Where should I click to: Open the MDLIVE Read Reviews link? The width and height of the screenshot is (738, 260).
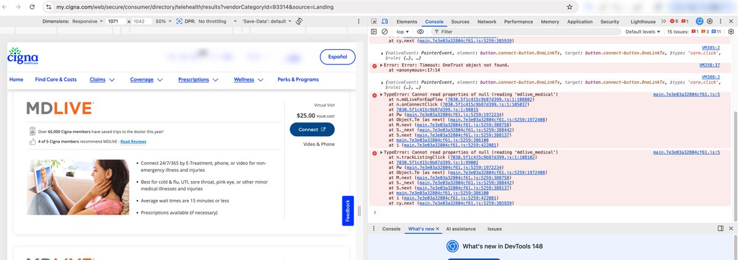pos(133,142)
